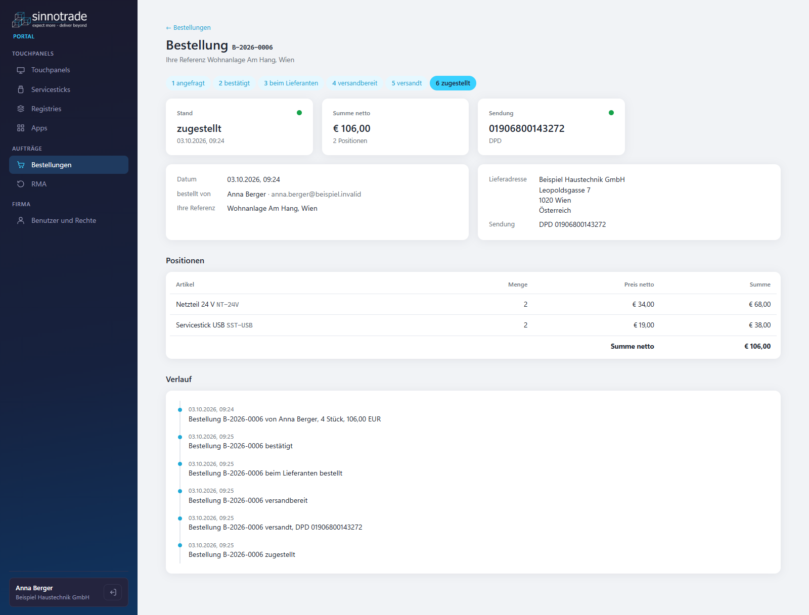Select step 2 bestätigt
Image resolution: width=809 pixels, height=615 pixels.
tap(234, 83)
